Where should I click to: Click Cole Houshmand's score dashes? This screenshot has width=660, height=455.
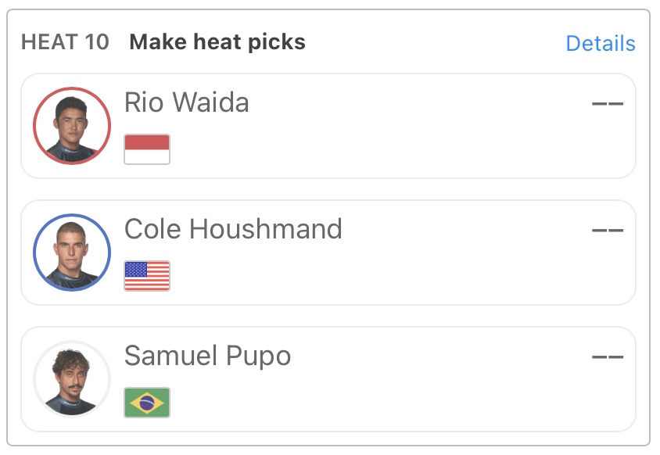pos(607,230)
